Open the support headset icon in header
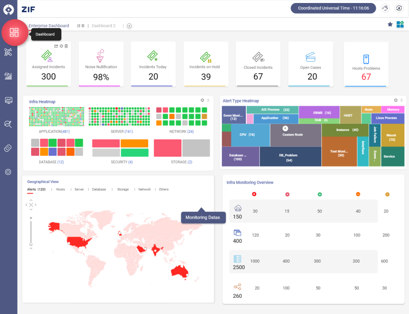The height and width of the screenshot is (314, 409). tap(385, 8)
